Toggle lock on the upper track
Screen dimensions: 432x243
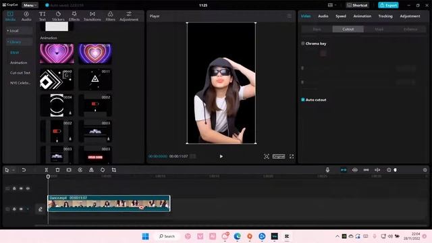[14, 188]
